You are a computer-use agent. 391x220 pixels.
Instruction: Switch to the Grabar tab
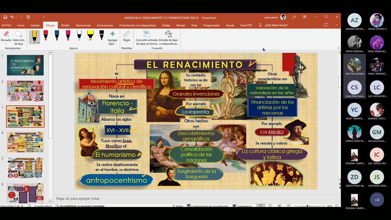point(166,25)
